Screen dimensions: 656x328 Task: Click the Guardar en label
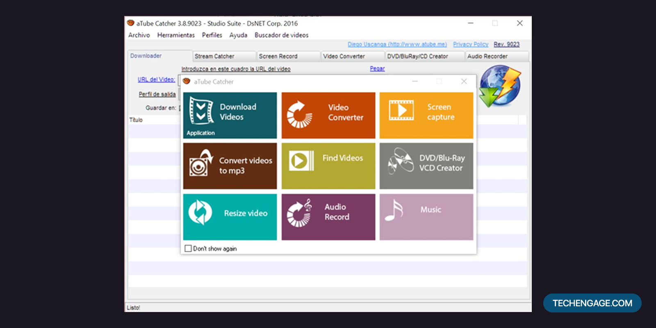click(161, 108)
